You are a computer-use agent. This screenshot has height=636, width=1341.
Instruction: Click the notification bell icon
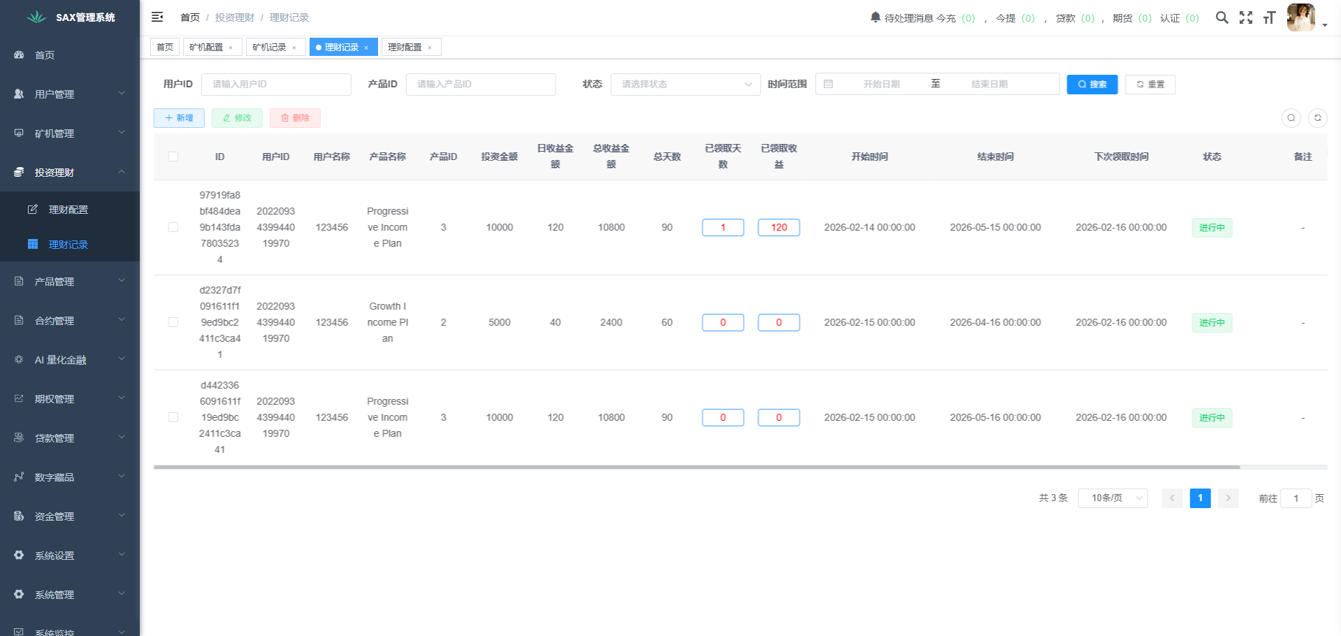[x=875, y=17]
